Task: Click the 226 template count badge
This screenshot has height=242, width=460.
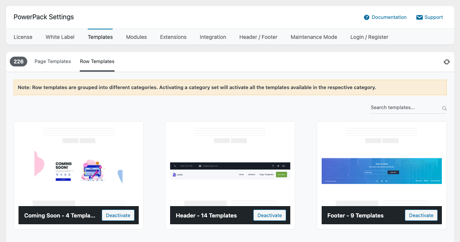Action: (x=19, y=62)
